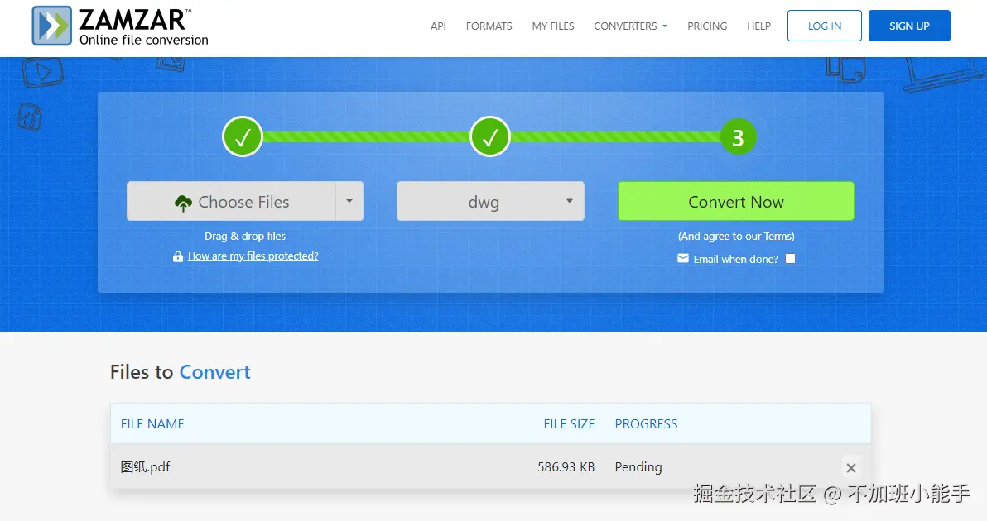
Task: Click the Choose Files button
Action: pos(231,202)
